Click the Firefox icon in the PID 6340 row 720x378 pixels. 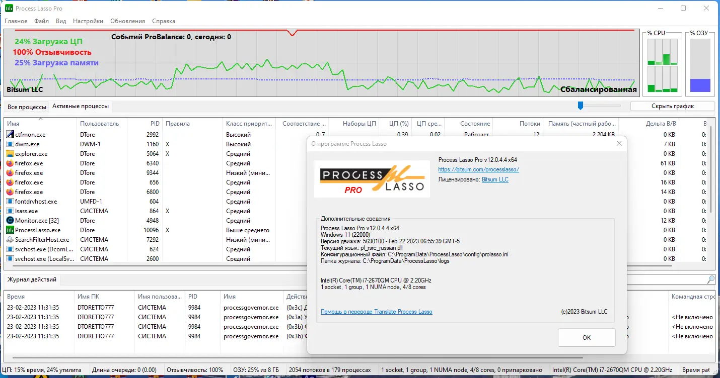pyautogui.click(x=10, y=163)
